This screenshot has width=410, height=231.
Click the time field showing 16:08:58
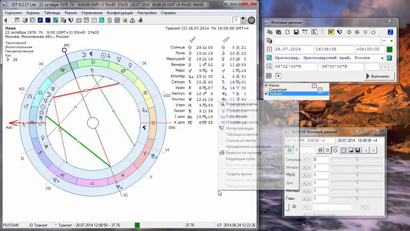[x=335, y=49]
